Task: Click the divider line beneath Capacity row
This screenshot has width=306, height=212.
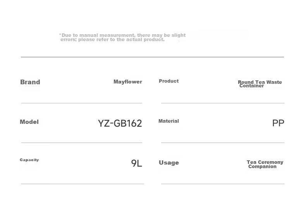Action: pyautogui.click(x=83, y=184)
